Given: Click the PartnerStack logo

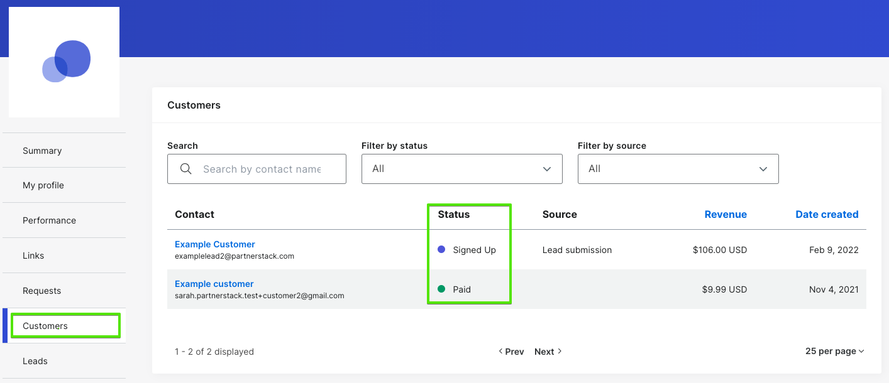Looking at the screenshot, I should pyautogui.click(x=66, y=62).
